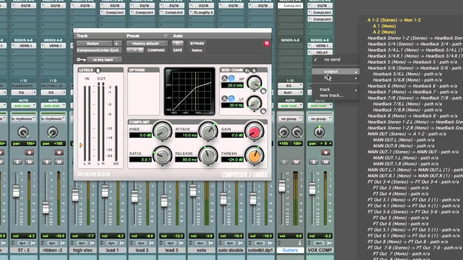Click the dyn button on lead 1

[x=111, y=243]
